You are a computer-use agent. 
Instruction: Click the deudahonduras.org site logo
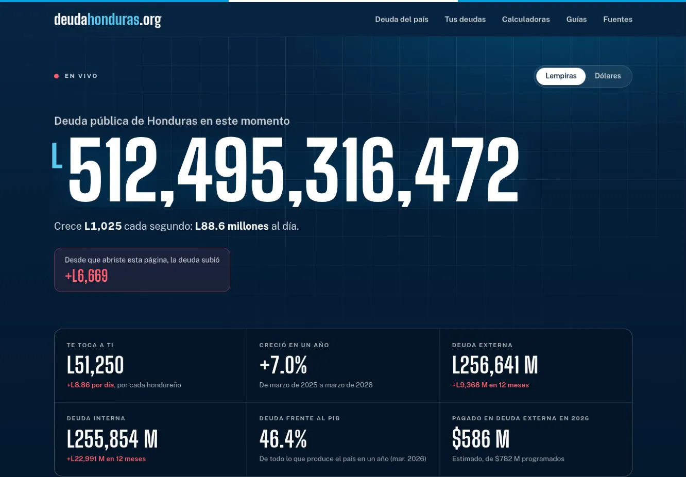108,20
